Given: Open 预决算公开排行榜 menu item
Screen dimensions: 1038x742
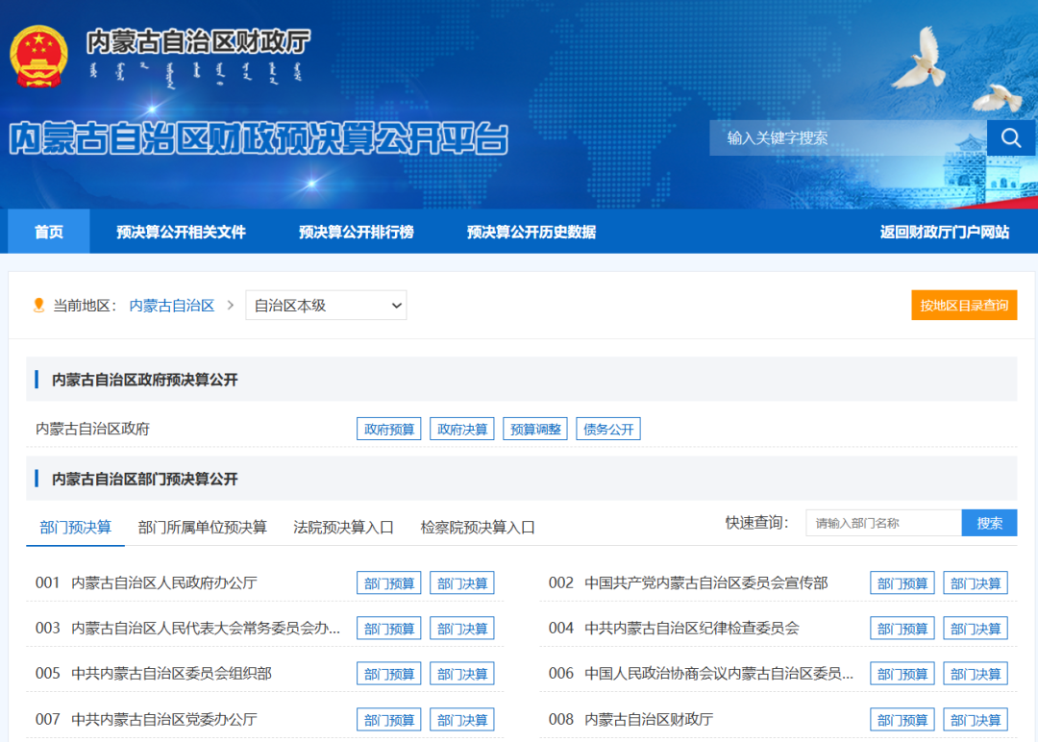Looking at the screenshot, I should (357, 232).
